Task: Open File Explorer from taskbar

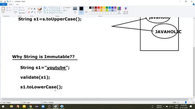Action: pyautogui.click(x=12, y=106)
